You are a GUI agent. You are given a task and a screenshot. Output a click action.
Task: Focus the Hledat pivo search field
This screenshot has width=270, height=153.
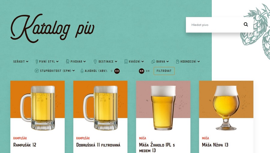(215, 25)
